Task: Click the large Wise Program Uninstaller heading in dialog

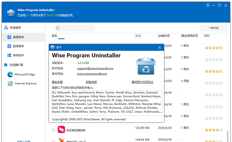Action: tap(86, 55)
